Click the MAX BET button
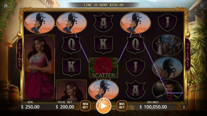Image resolution: width=207 pixels, height=116 pixels. pos(122,106)
